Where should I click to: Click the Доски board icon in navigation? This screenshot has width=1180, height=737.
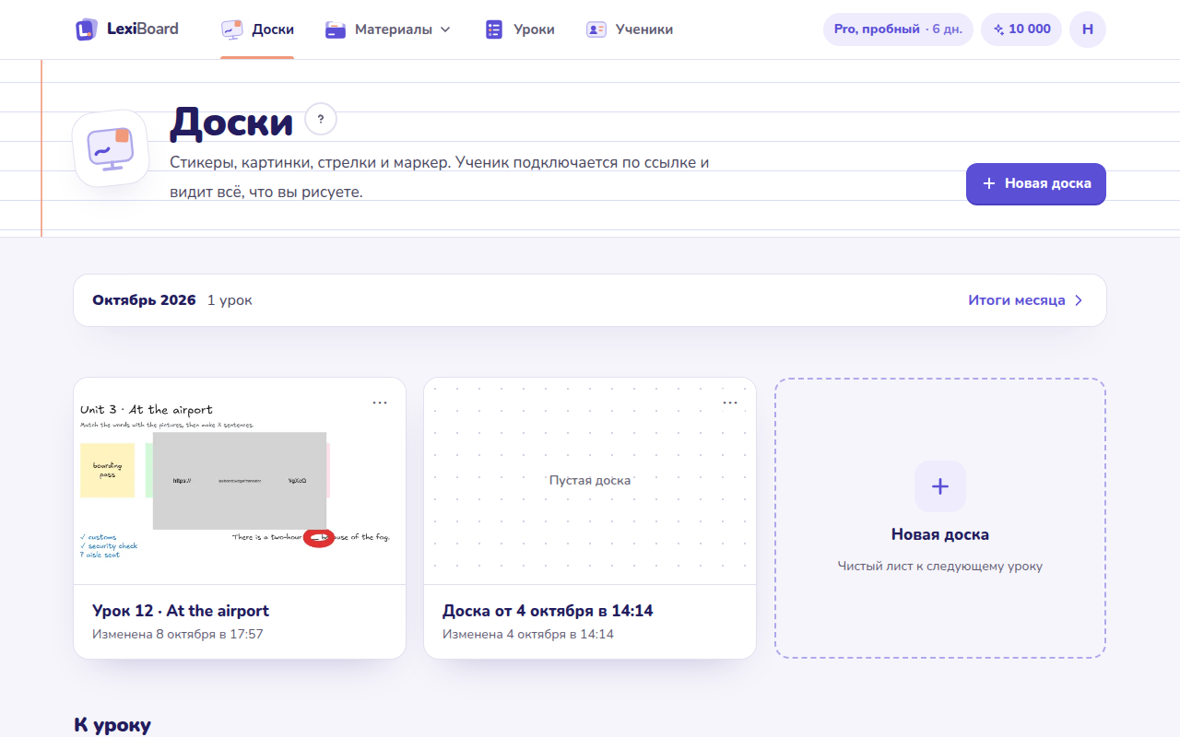click(232, 29)
